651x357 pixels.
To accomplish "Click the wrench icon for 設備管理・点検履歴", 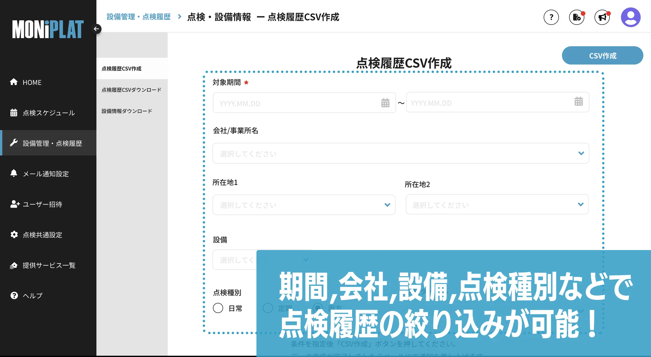I will pyautogui.click(x=14, y=143).
